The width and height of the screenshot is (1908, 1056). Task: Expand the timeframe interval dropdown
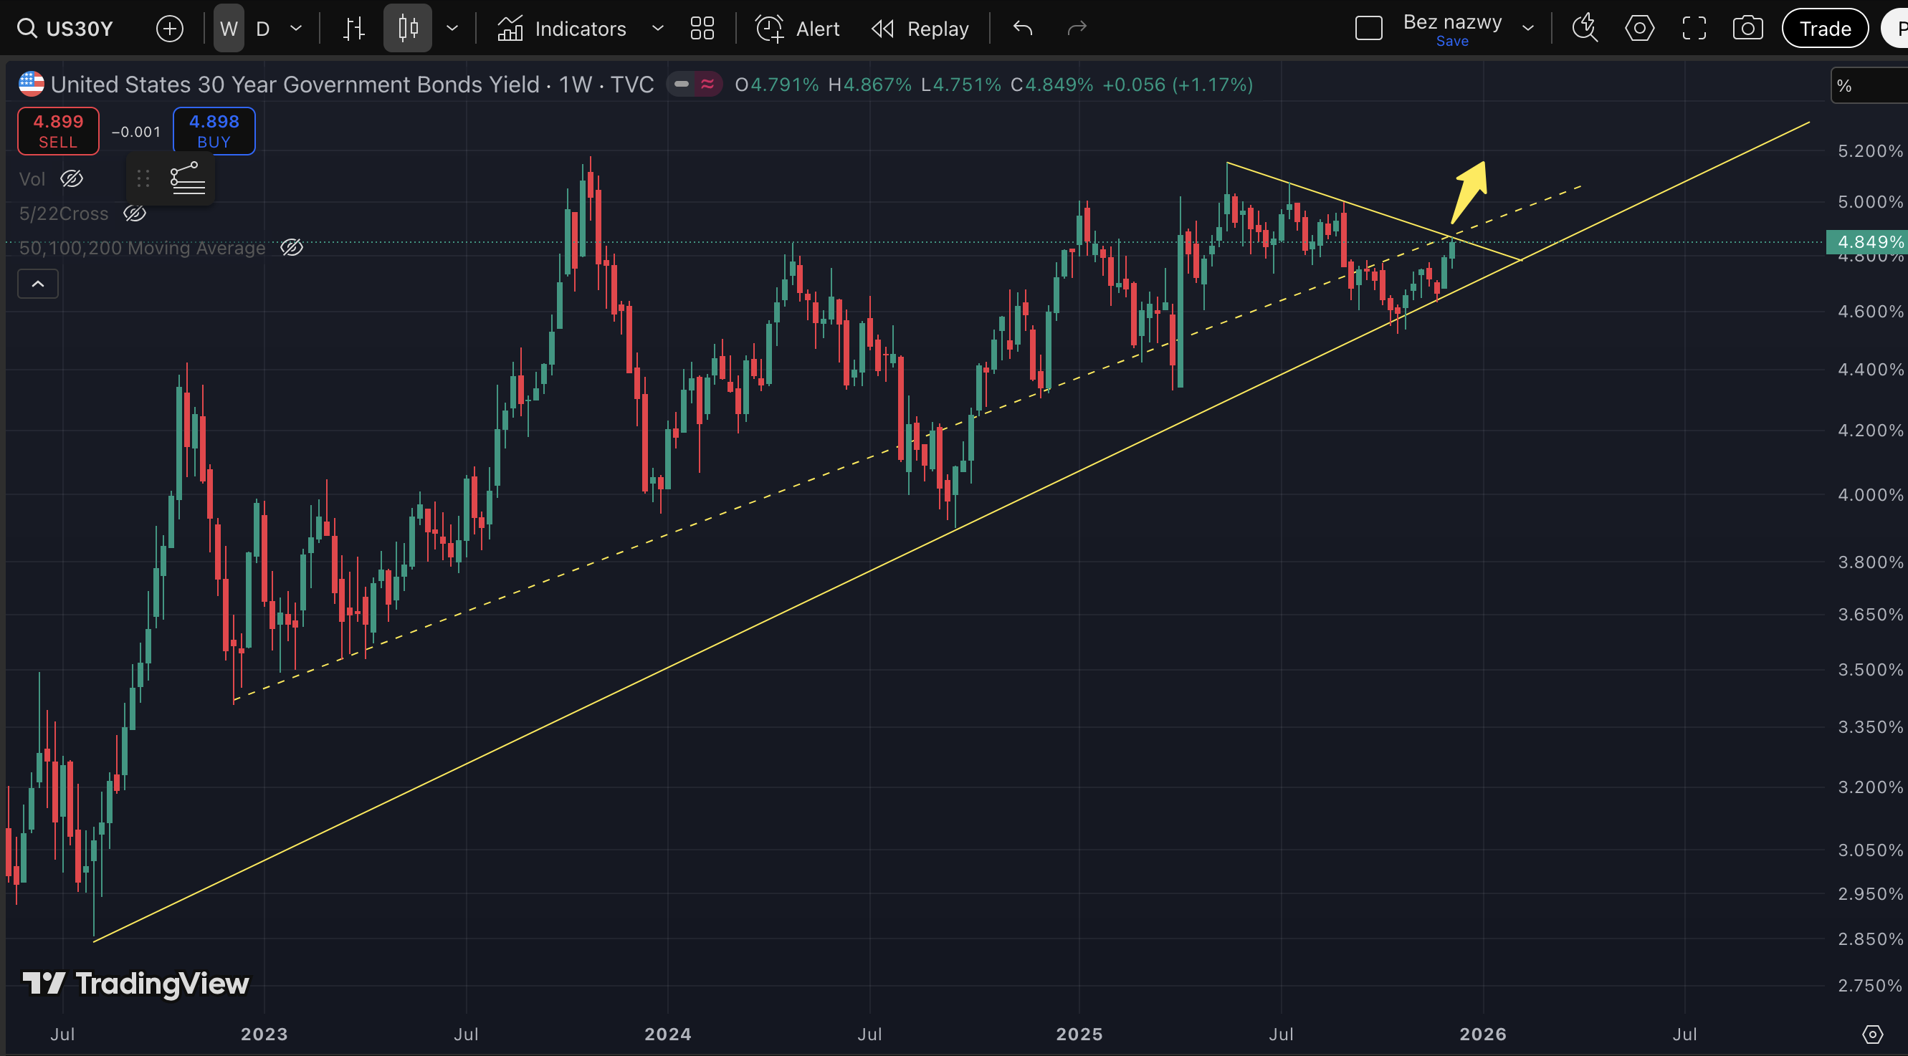pos(296,29)
